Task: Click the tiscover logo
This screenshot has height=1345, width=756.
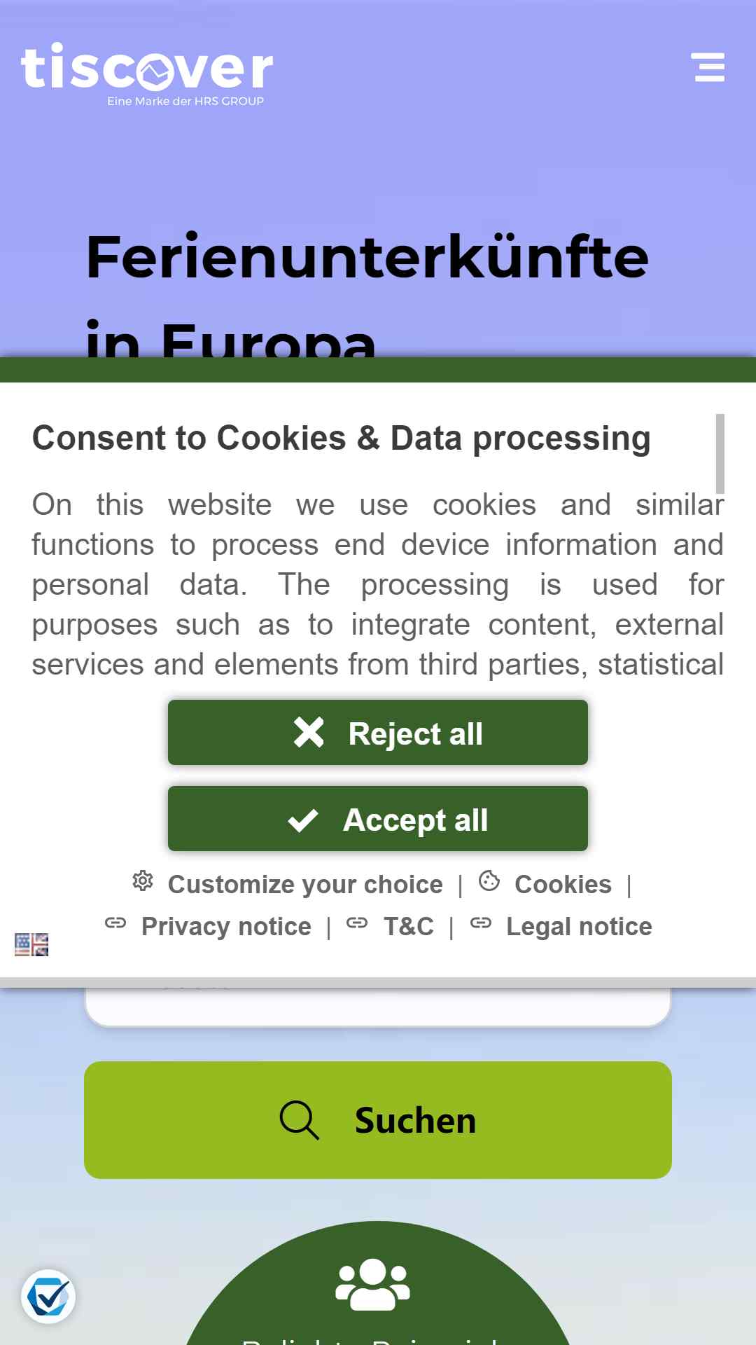Action: (147, 74)
